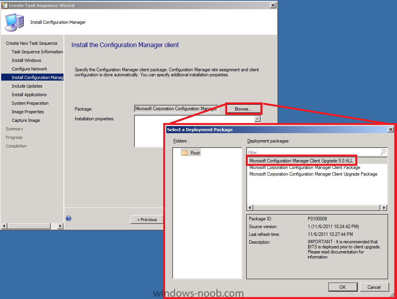The width and height of the screenshot is (397, 299).
Task: Click the Summary step
Action: click(x=14, y=129)
